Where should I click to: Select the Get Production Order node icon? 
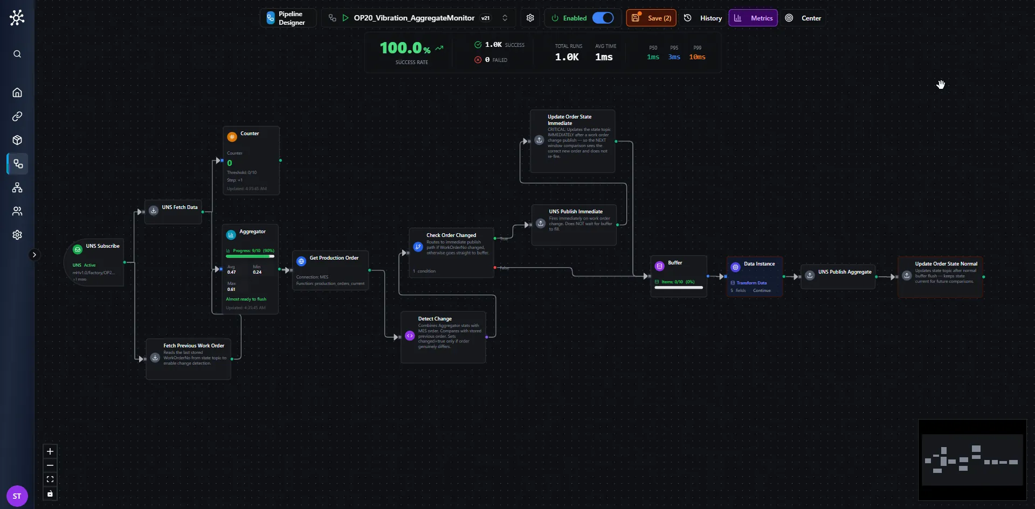[301, 261]
